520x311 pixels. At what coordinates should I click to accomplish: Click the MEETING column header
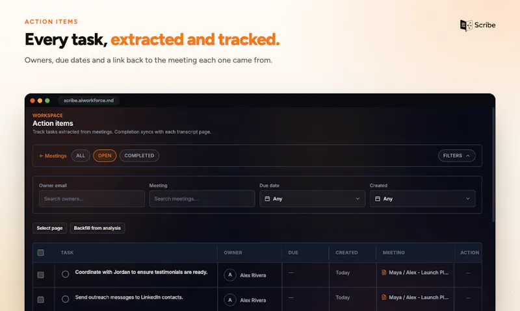click(394, 253)
